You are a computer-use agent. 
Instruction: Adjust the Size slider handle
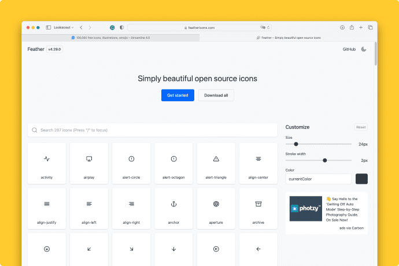[x=296, y=144]
